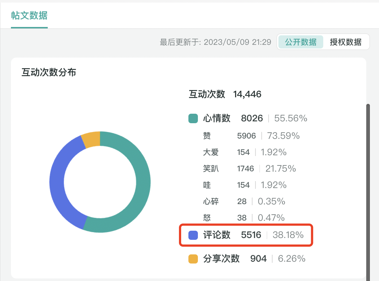Select the 授权数据 toggle option
This screenshot has width=379, height=281.
(x=345, y=42)
